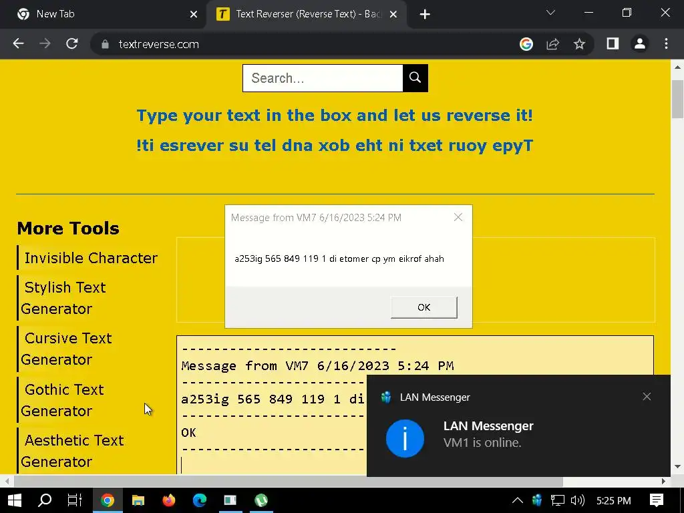The image size is (684, 513).
Task: Open the Stylish Text Generator link
Action: coord(63,298)
